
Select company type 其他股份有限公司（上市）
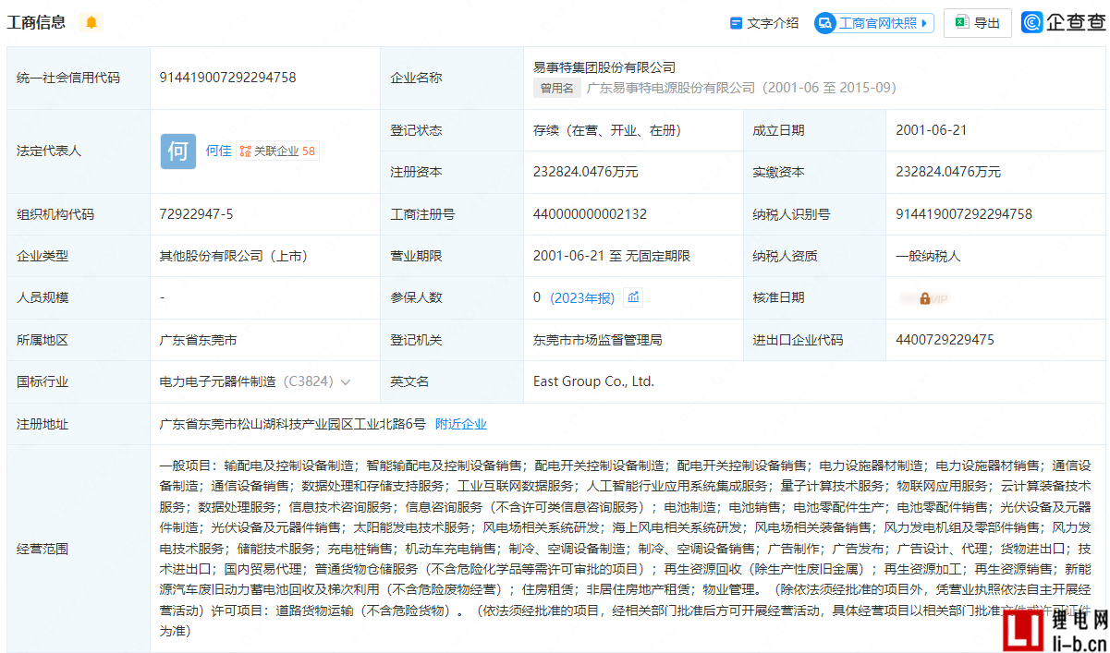[x=234, y=256]
